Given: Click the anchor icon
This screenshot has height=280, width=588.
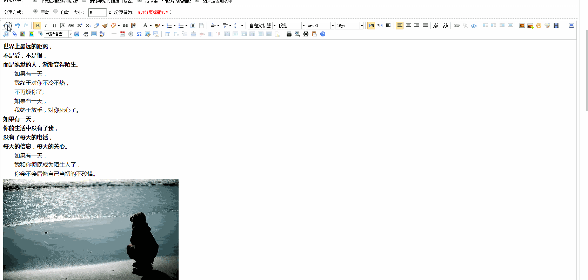Looking at the screenshot, I should coord(474,26).
